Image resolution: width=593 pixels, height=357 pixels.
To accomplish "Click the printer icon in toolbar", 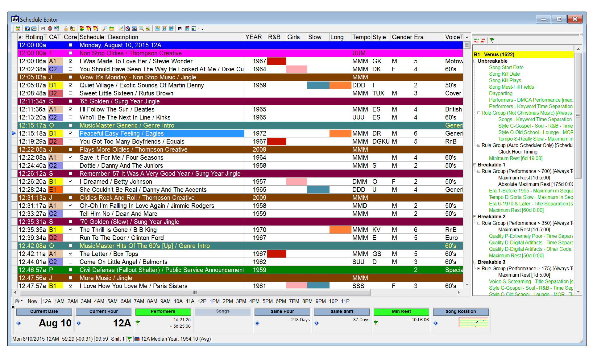I will click(x=43, y=28).
